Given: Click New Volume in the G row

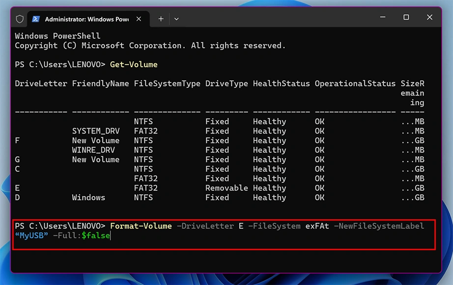Looking at the screenshot, I should (96, 159).
